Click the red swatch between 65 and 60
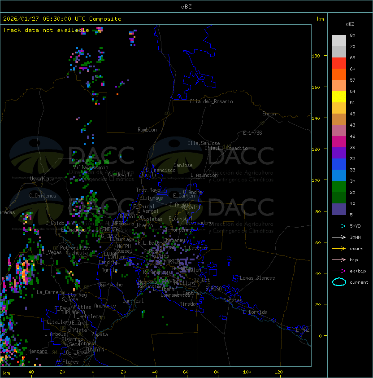Screen dimensions: 373x378 pos(339,63)
